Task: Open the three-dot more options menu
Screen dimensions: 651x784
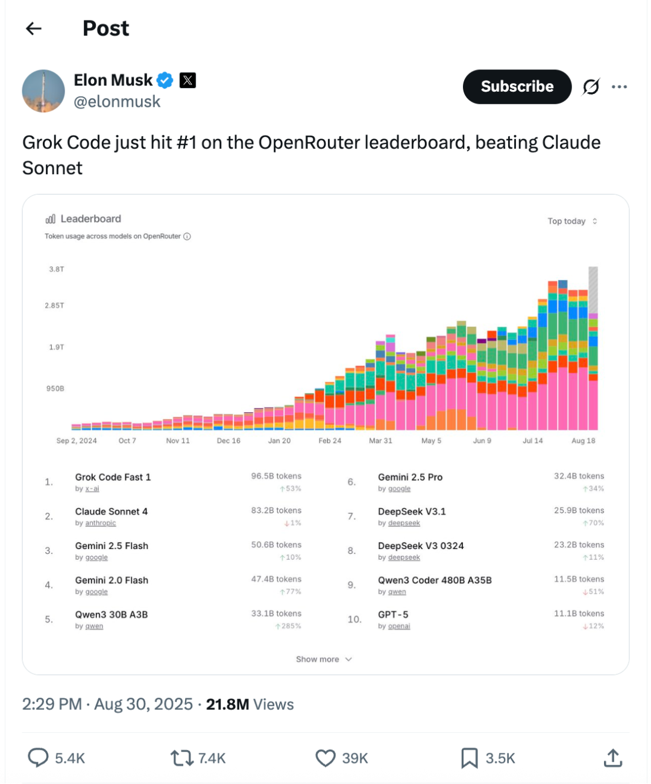Action: click(x=619, y=87)
